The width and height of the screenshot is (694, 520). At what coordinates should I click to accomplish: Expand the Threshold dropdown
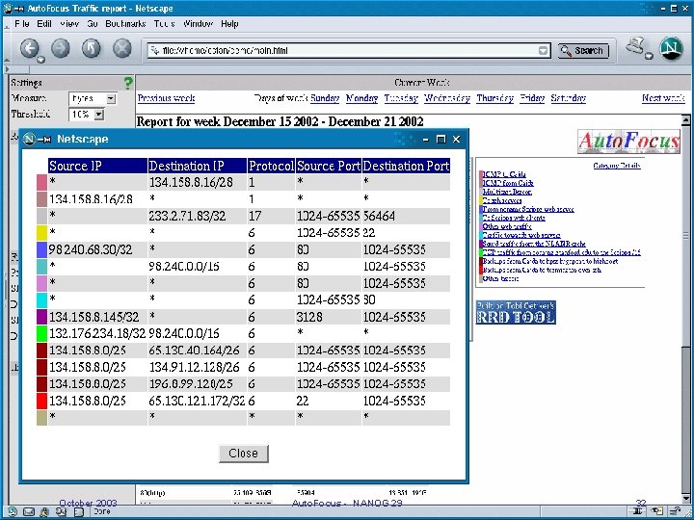[99, 115]
